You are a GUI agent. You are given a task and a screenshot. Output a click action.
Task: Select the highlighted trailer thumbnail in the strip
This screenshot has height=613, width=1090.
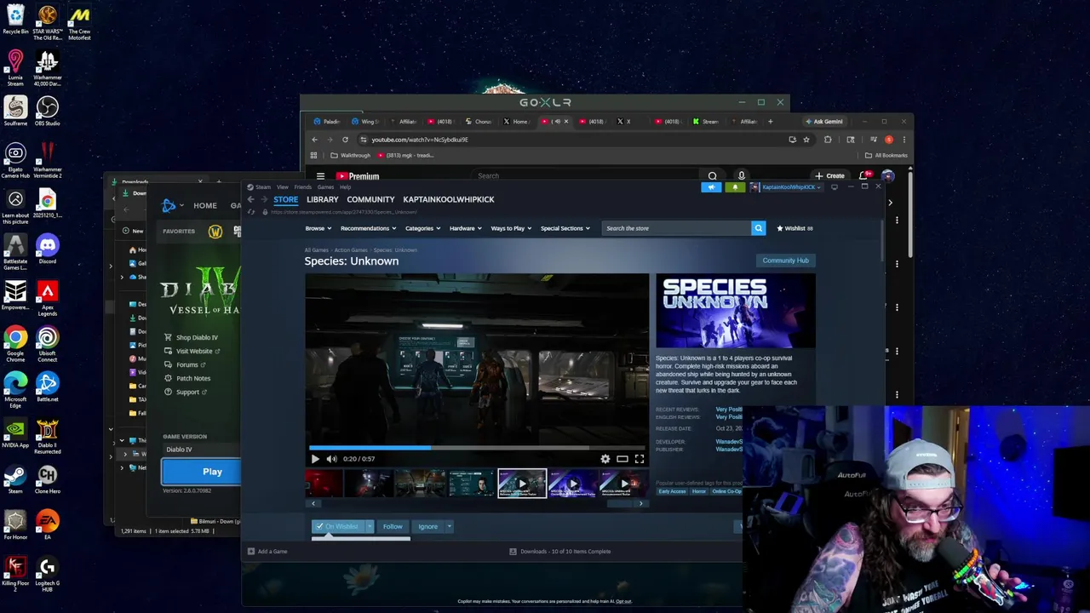pyautogui.click(x=522, y=484)
